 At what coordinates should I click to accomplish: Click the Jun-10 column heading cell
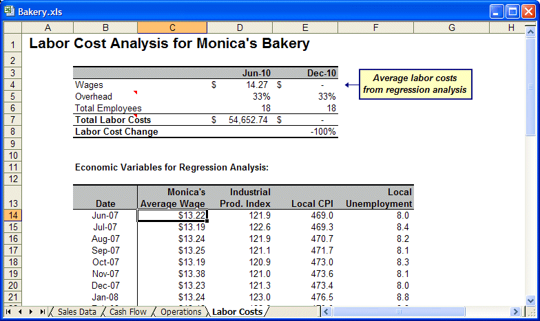(256, 73)
